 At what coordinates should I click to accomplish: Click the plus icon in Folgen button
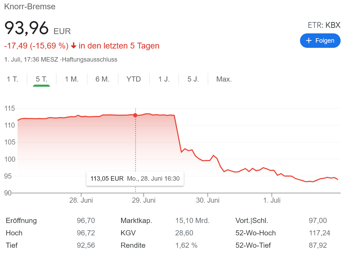(309, 41)
